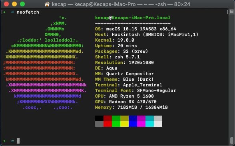Click the Terminal Font value 'SFMono-Regular'
This screenshot has width=235, height=146.
[x=157, y=90]
